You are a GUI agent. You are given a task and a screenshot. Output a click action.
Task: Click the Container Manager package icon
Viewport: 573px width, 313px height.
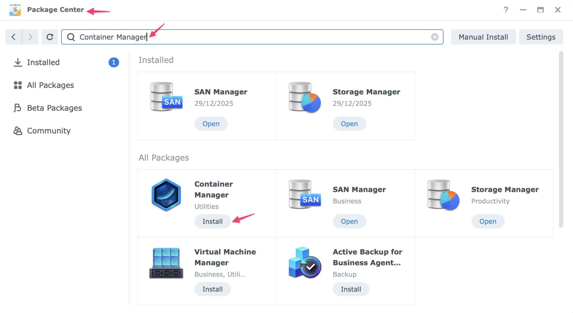coord(166,194)
